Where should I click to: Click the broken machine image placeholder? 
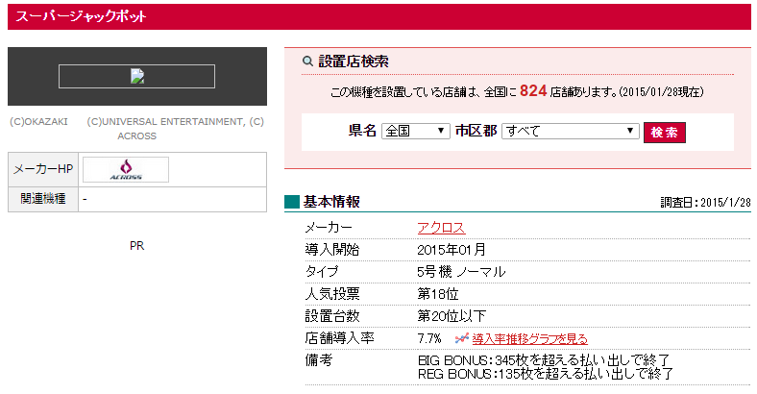click(137, 76)
